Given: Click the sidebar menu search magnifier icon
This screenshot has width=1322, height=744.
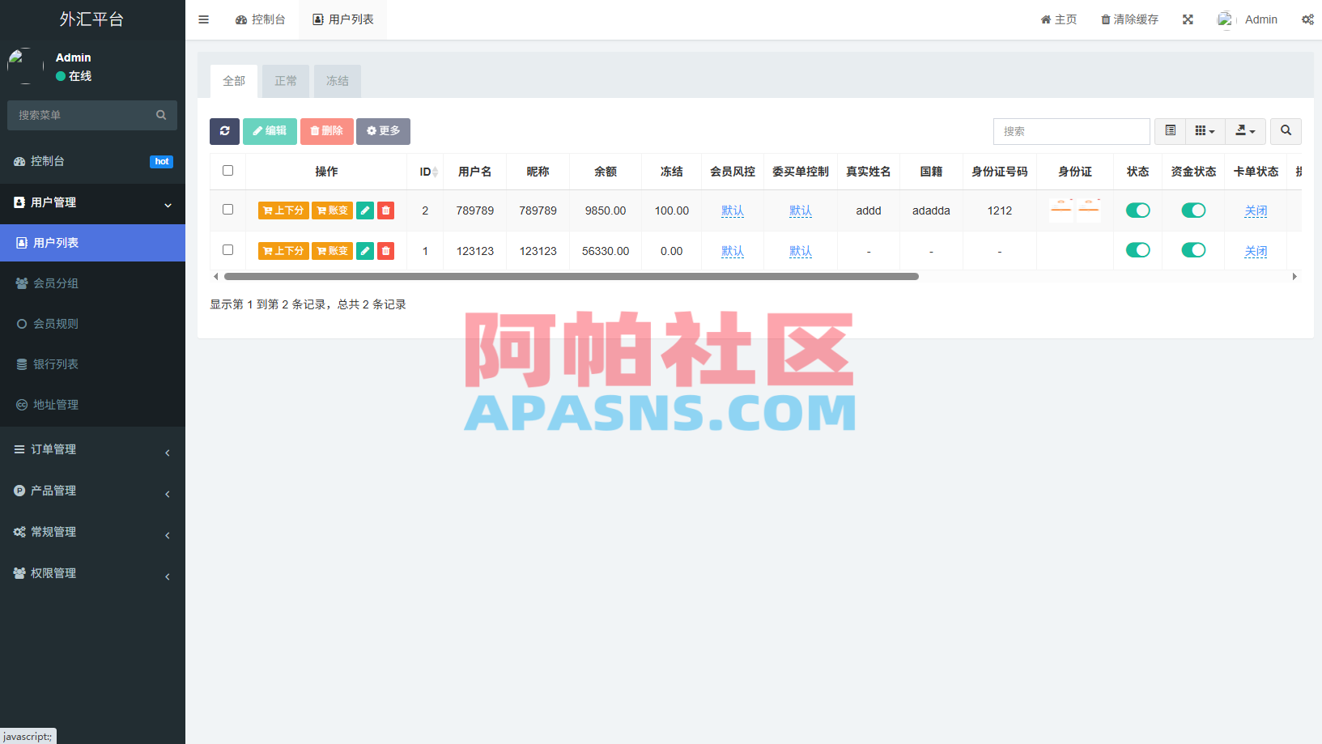Looking at the screenshot, I should [161, 115].
